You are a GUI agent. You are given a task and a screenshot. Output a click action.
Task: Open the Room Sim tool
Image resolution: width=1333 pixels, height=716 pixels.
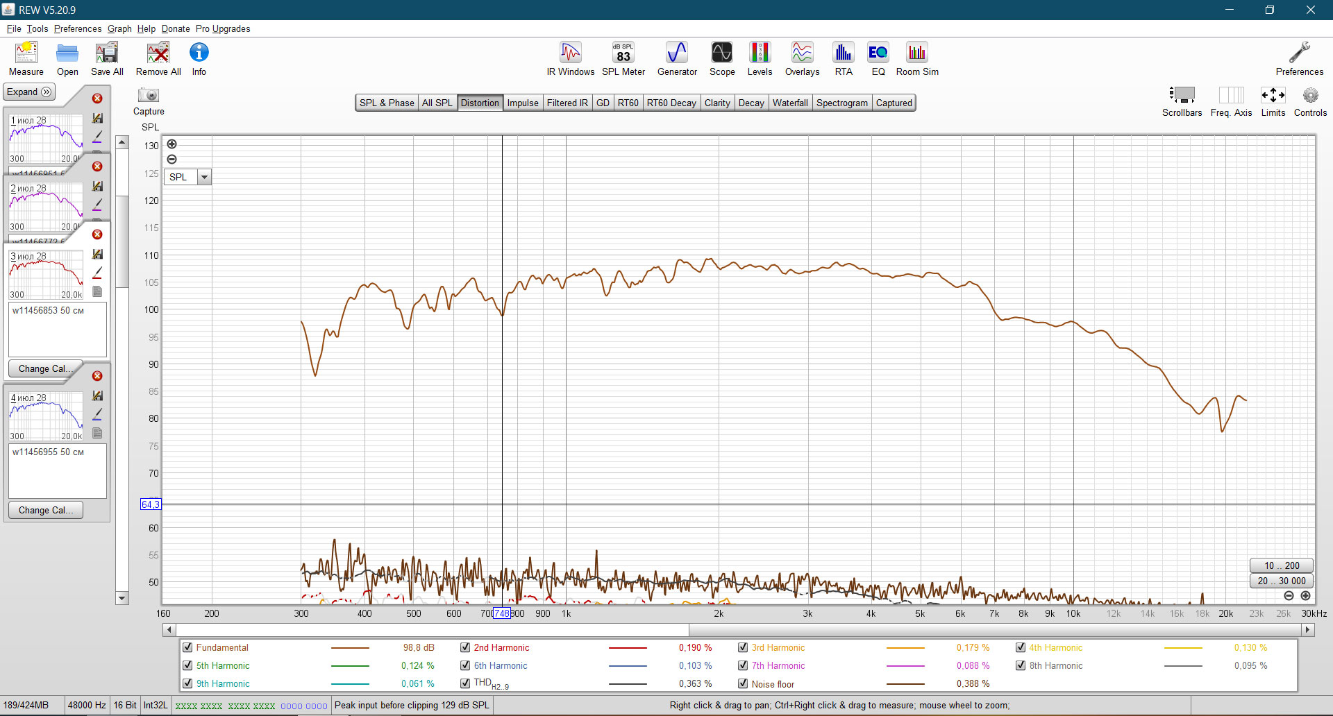[917, 53]
